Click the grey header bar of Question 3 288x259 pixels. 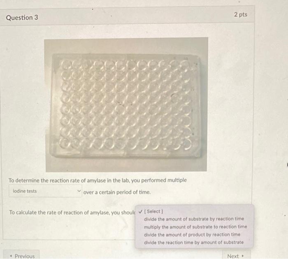127,16
